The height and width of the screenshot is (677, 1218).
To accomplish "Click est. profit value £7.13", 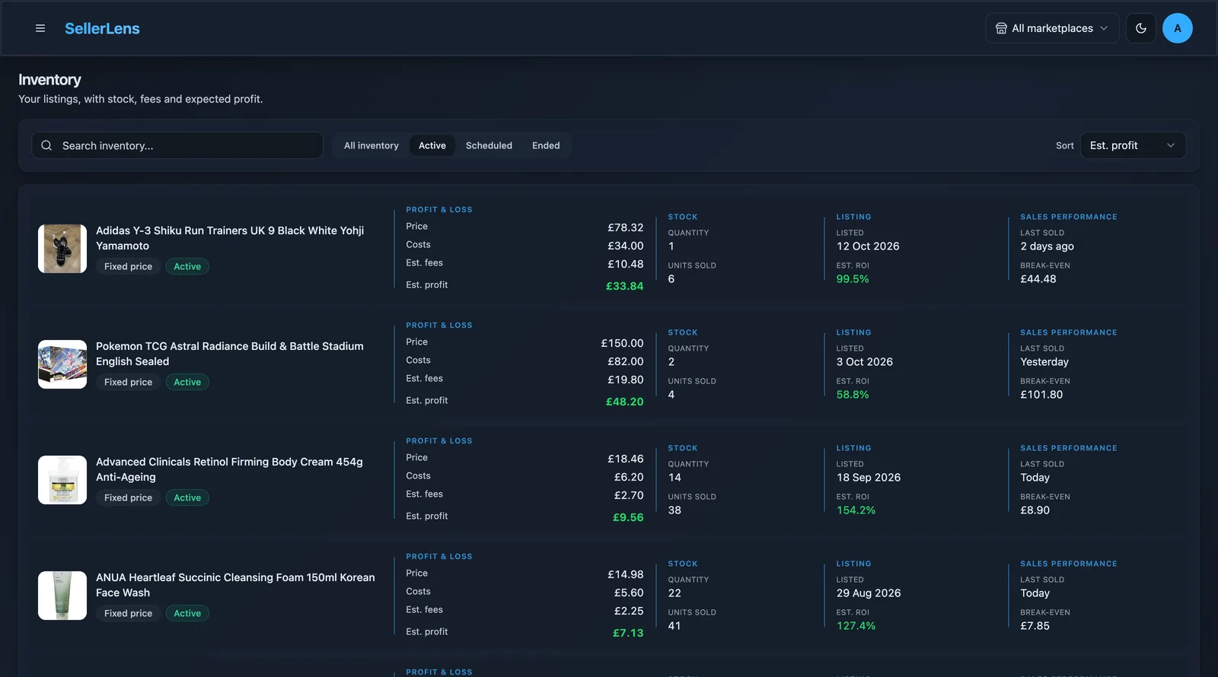I will [628, 633].
